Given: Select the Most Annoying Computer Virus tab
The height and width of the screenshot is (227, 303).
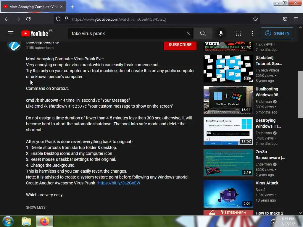Looking at the screenshot, I should pos(33,7).
